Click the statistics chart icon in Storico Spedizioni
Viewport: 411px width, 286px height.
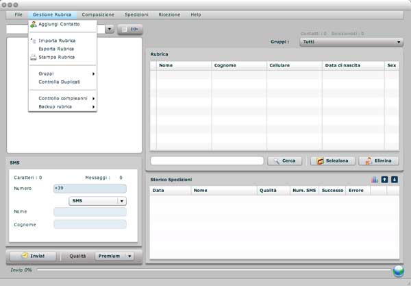click(375, 180)
